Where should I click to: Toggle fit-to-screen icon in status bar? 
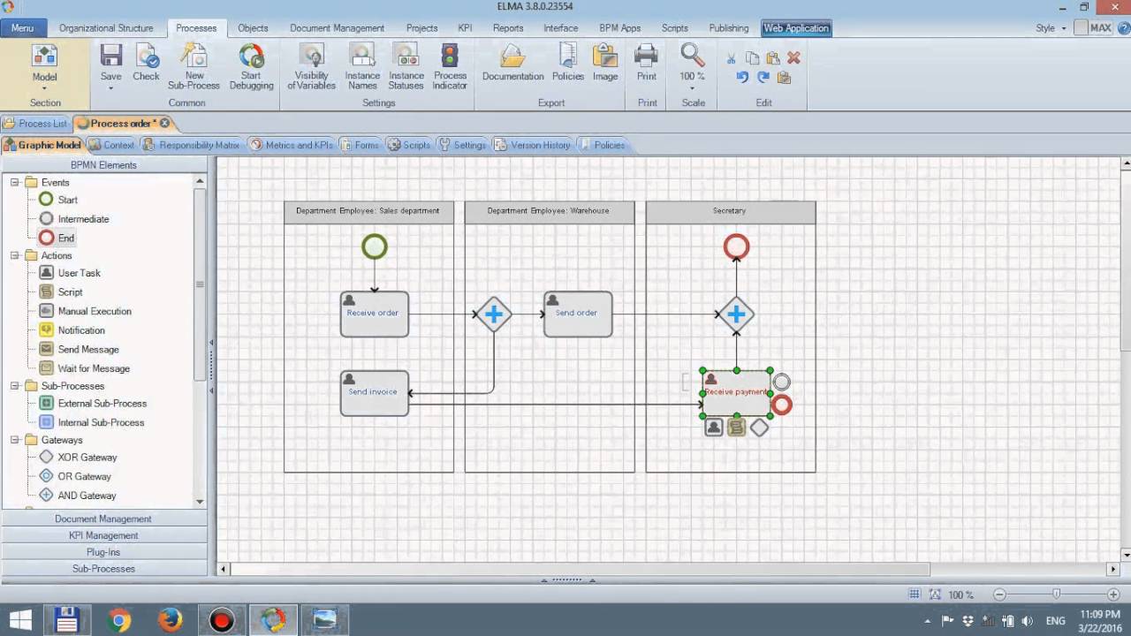pos(935,594)
